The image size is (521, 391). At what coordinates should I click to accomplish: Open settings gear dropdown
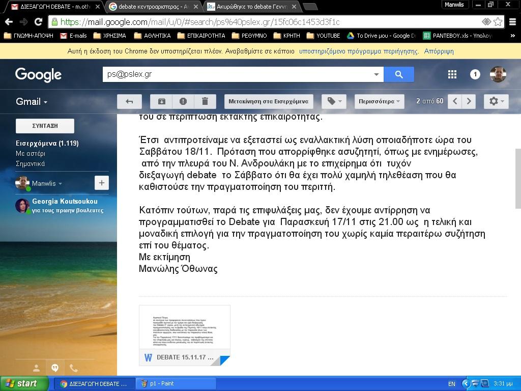496,101
